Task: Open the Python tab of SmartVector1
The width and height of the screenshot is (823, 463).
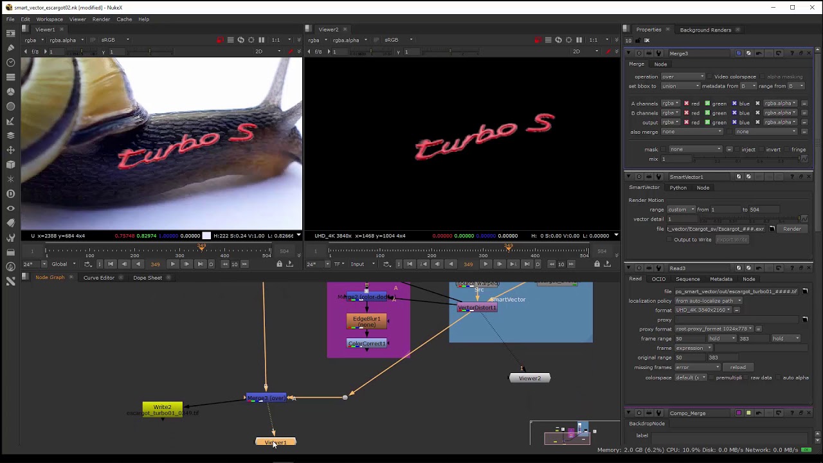Action: 678,188
